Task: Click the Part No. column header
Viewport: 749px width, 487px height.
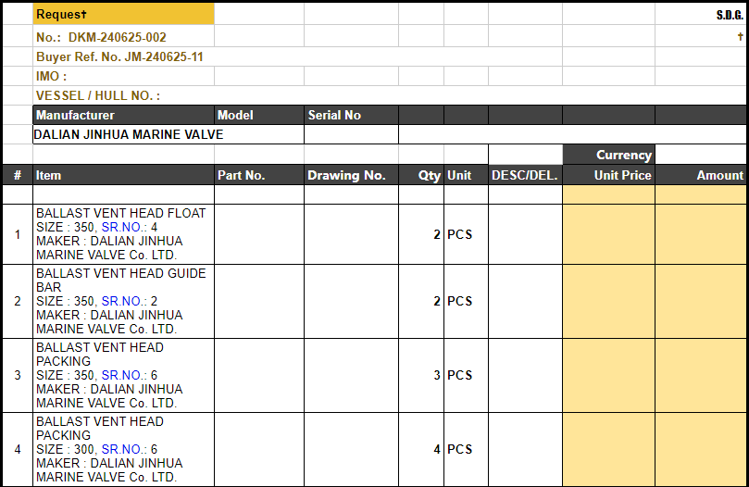Action: pyautogui.click(x=259, y=175)
